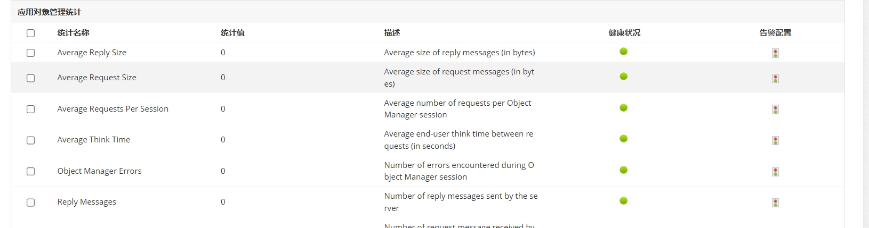Click the Average Requests Per Session name

(112, 108)
